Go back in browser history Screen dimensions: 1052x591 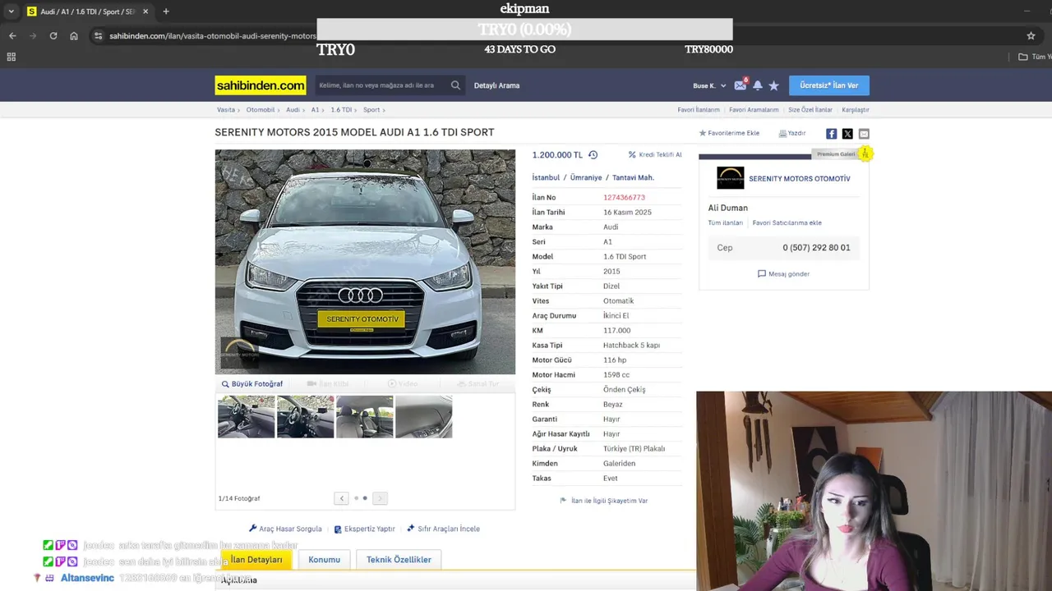coord(12,36)
